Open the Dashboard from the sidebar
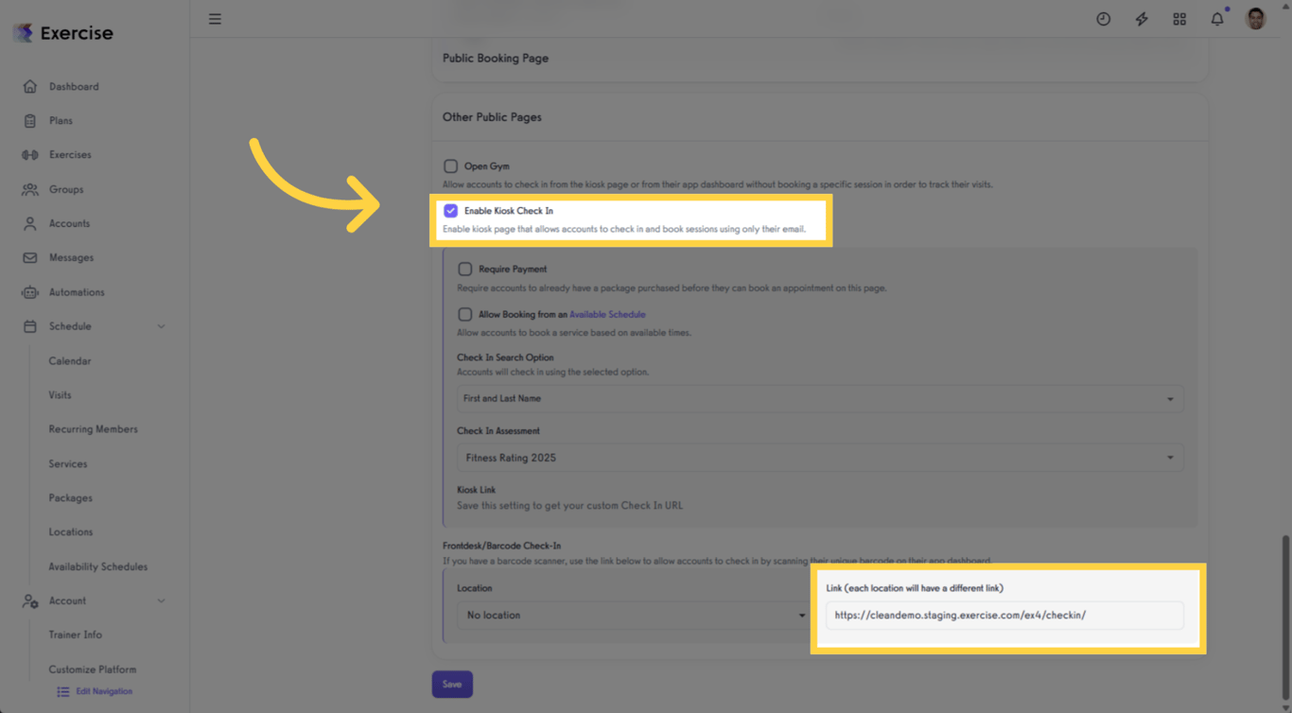This screenshot has height=713, width=1292. click(74, 86)
